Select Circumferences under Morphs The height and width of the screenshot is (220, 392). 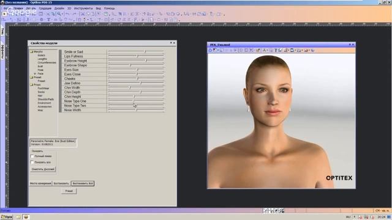pos(47,62)
